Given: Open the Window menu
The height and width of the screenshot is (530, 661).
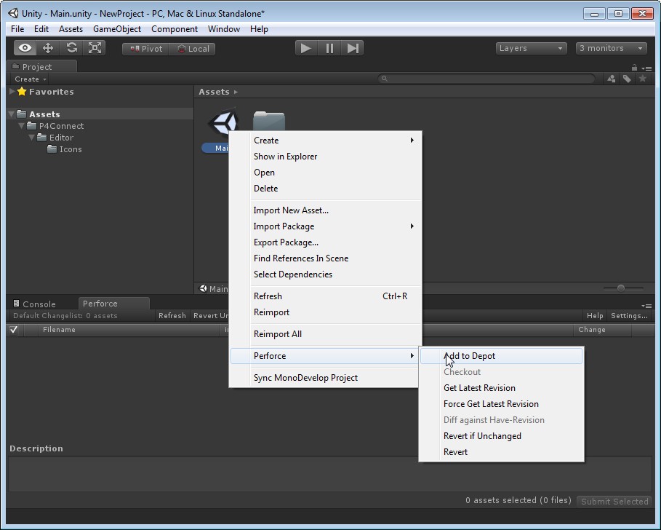Looking at the screenshot, I should pos(224,29).
